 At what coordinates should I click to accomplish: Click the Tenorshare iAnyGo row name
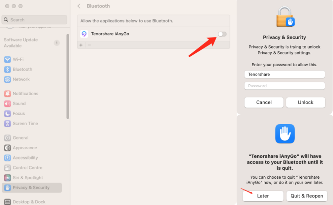[110, 34]
